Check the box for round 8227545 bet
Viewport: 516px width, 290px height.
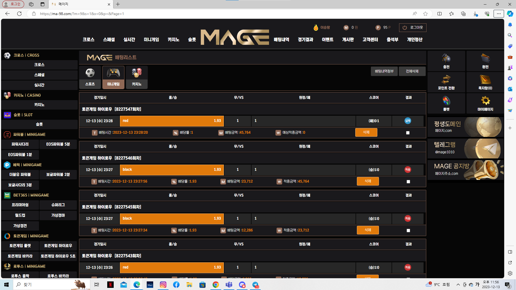(408, 230)
